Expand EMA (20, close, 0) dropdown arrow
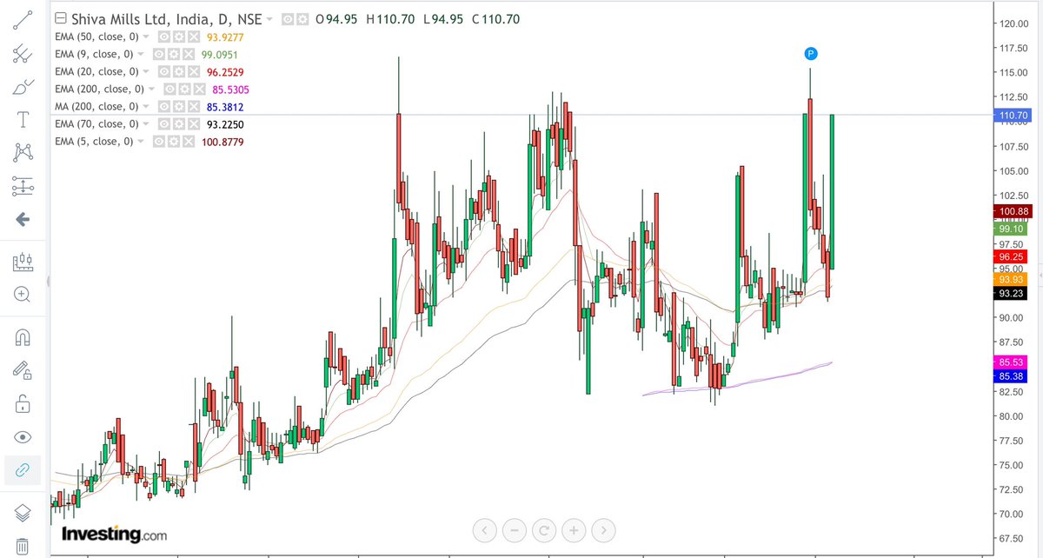Screen dimensions: 1043x558 (145, 71)
